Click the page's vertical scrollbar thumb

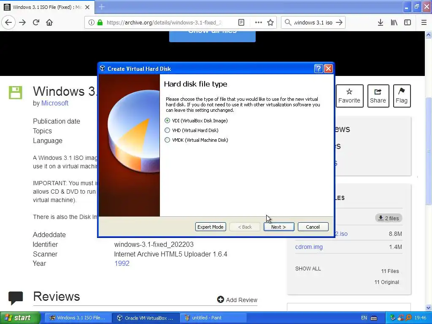[x=428, y=151]
